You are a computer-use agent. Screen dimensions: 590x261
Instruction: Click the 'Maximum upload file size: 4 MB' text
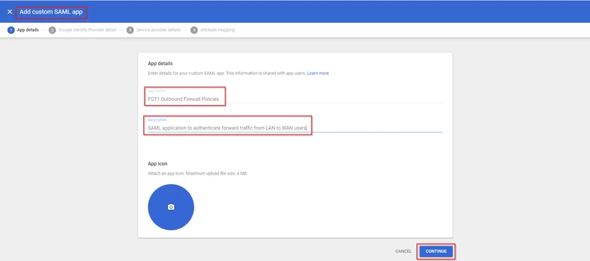(216, 174)
